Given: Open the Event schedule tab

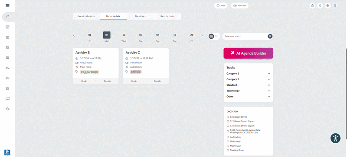Looking at the screenshot, I should pyautogui.click(x=86, y=16).
